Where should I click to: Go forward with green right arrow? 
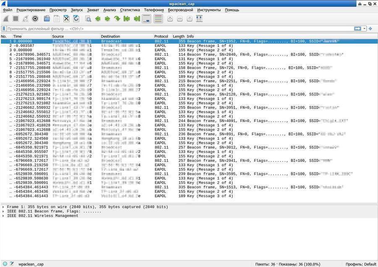[x=107, y=19]
